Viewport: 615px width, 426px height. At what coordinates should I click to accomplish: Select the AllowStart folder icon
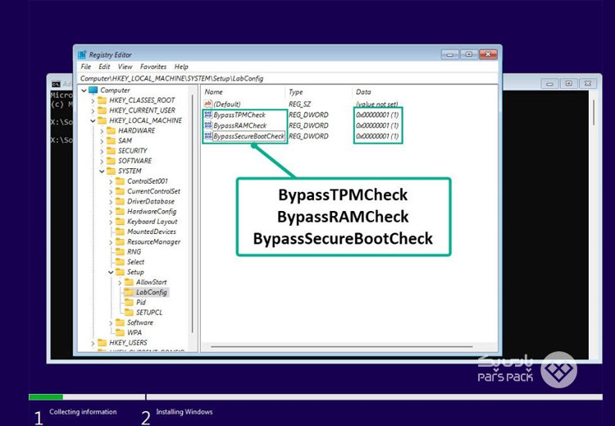tap(129, 282)
